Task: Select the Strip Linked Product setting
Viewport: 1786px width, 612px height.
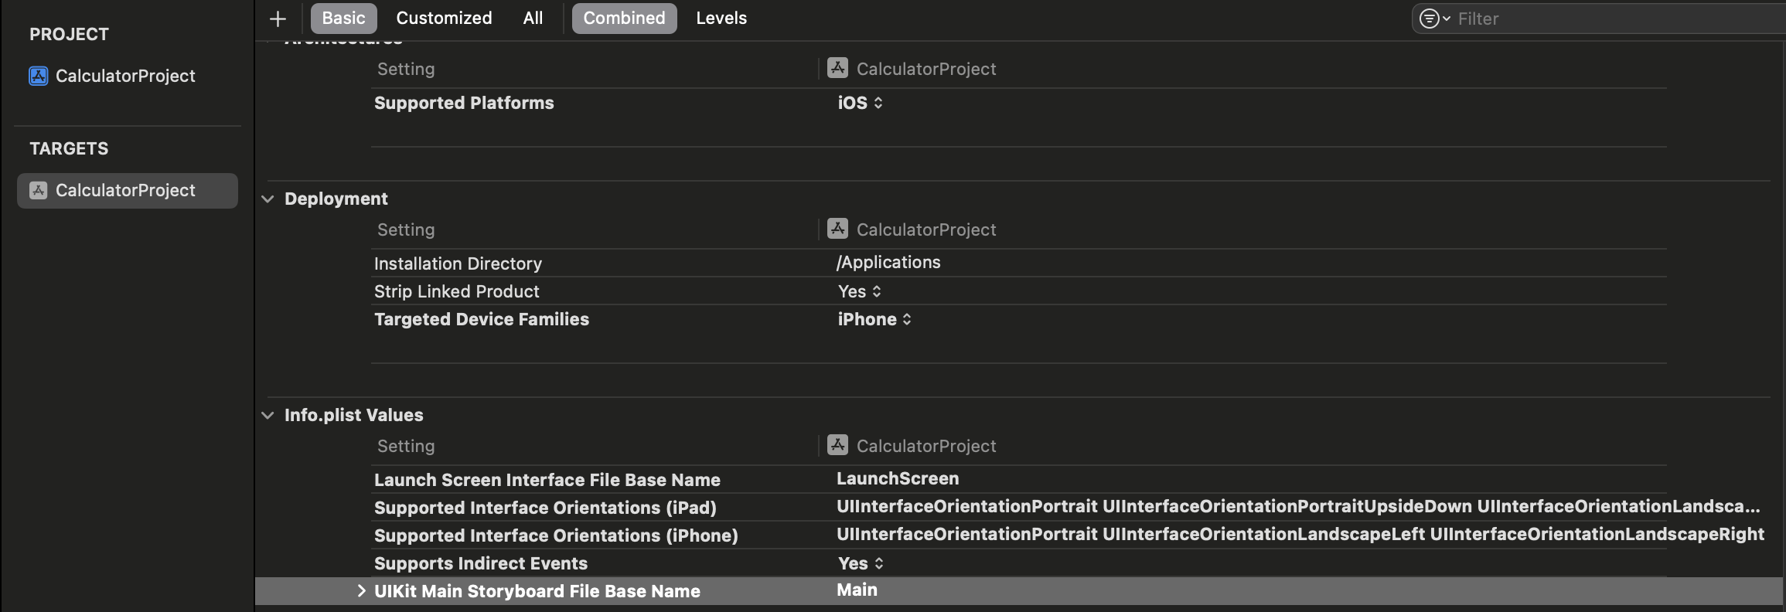Action: point(456,291)
